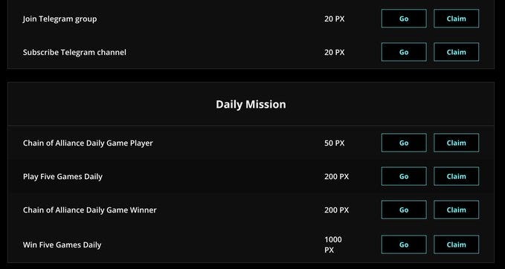Select the Join Telegram group task label
This screenshot has height=269, width=505.
click(x=60, y=19)
